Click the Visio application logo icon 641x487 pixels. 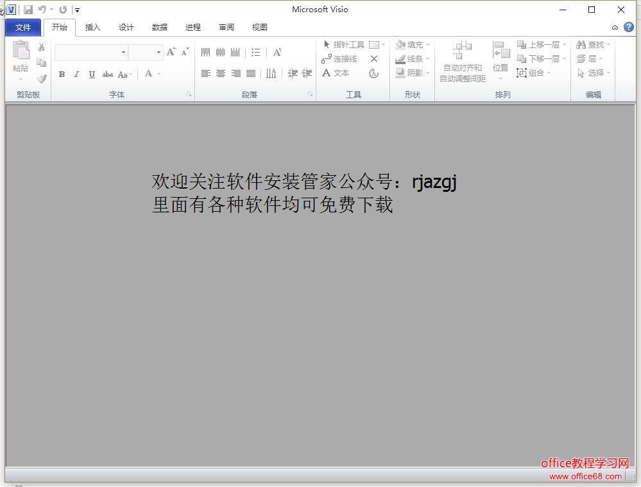coord(11,10)
